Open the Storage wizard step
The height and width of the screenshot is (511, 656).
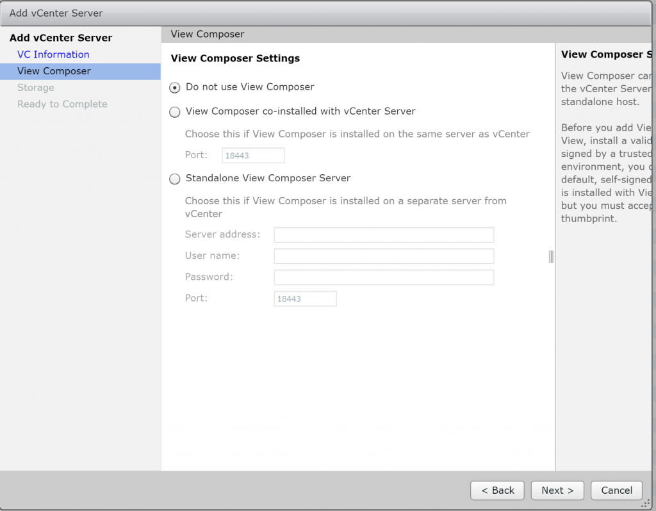point(35,88)
